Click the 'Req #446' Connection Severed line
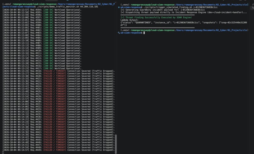The width and height of the screenshot is (254, 154). coord(59,142)
